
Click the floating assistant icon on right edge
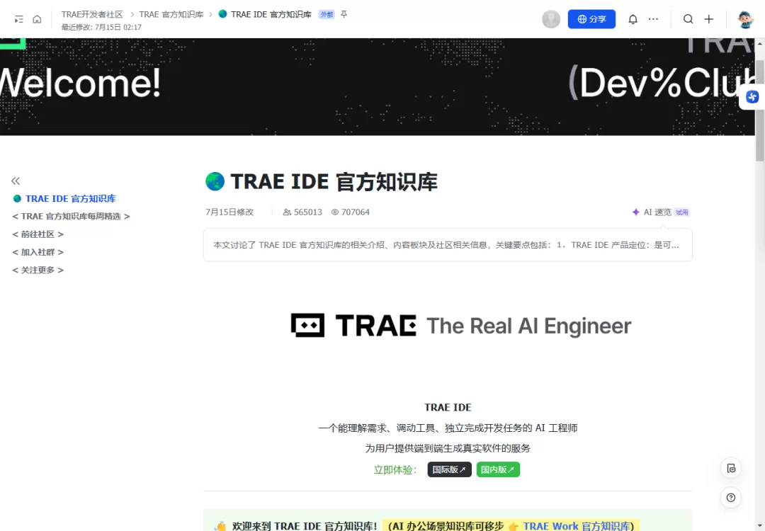pyautogui.click(x=752, y=96)
